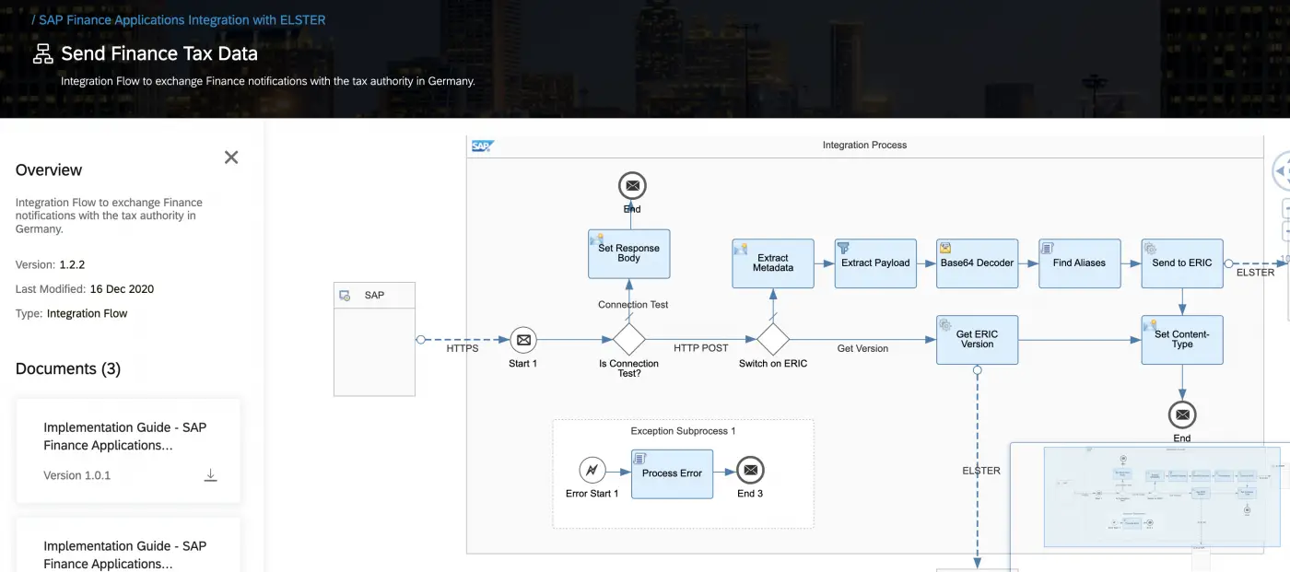Select the Error Start 1 event
The height and width of the screenshot is (572, 1290).
click(x=592, y=470)
